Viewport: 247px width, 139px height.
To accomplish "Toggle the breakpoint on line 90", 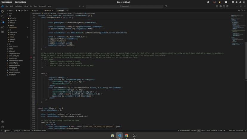I will 31,57.
